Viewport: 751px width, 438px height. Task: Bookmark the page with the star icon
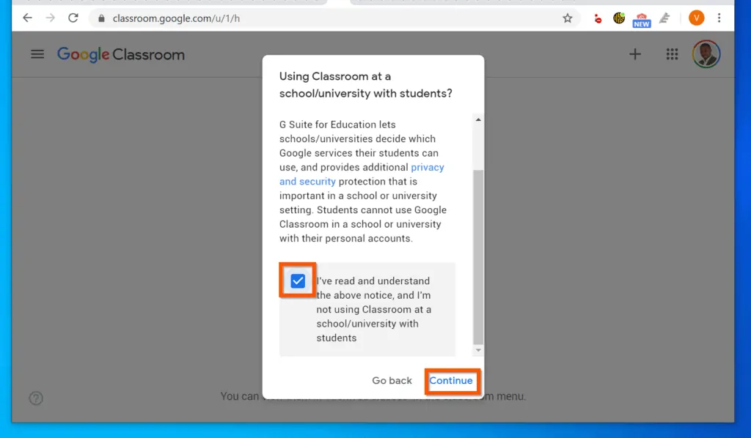tap(568, 18)
